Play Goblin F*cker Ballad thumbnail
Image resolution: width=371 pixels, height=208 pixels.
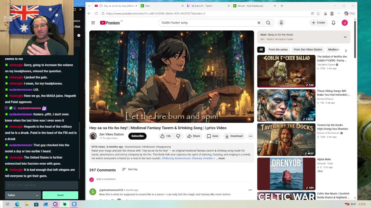tap(286, 71)
